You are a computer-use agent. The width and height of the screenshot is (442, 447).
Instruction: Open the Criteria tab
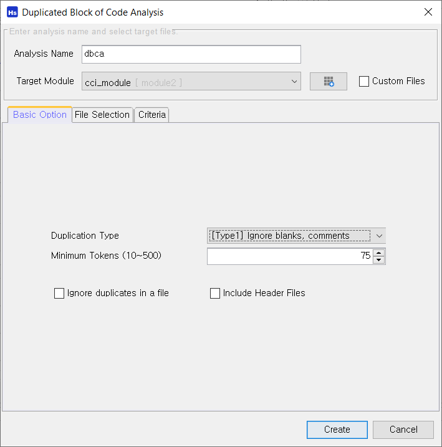click(x=152, y=115)
